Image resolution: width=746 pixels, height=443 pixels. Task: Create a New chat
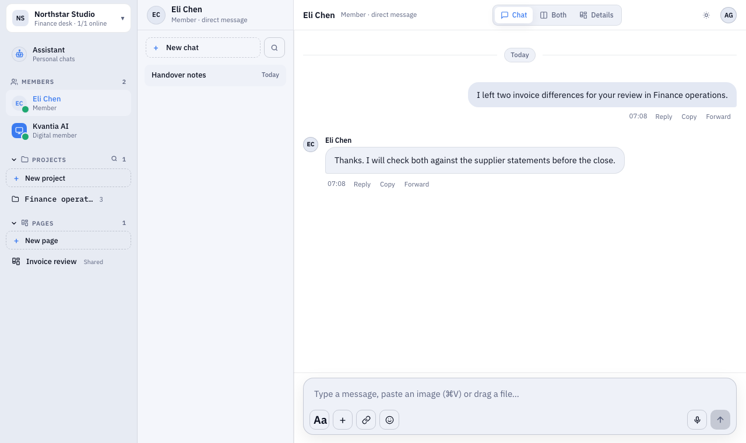pos(203,48)
